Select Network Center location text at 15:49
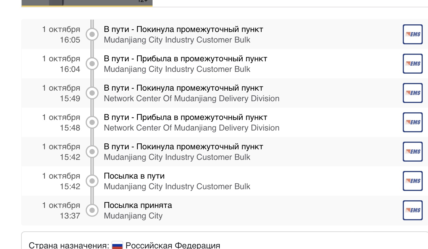The height and width of the screenshot is (249, 428). pos(192,99)
